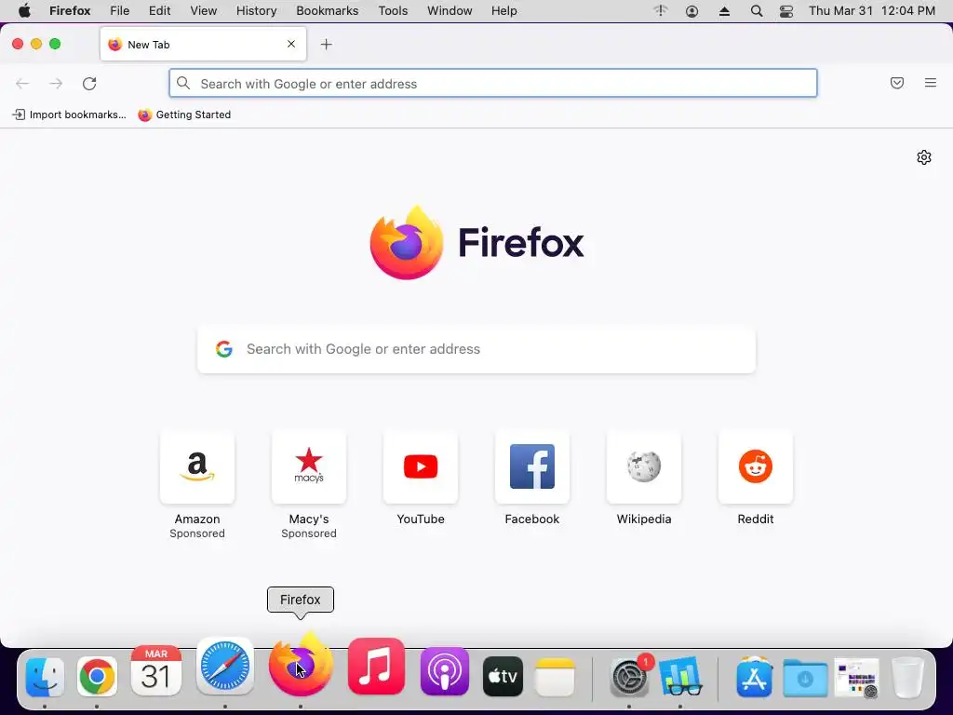Open Import bookmarks from toolbar
This screenshot has height=715, width=953.
pyautogui.click(x=69, y=115)
